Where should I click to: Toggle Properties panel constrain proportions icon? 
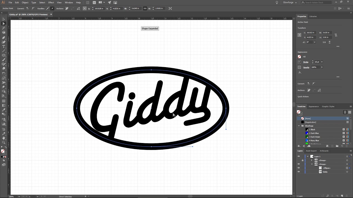click(336, 35)
